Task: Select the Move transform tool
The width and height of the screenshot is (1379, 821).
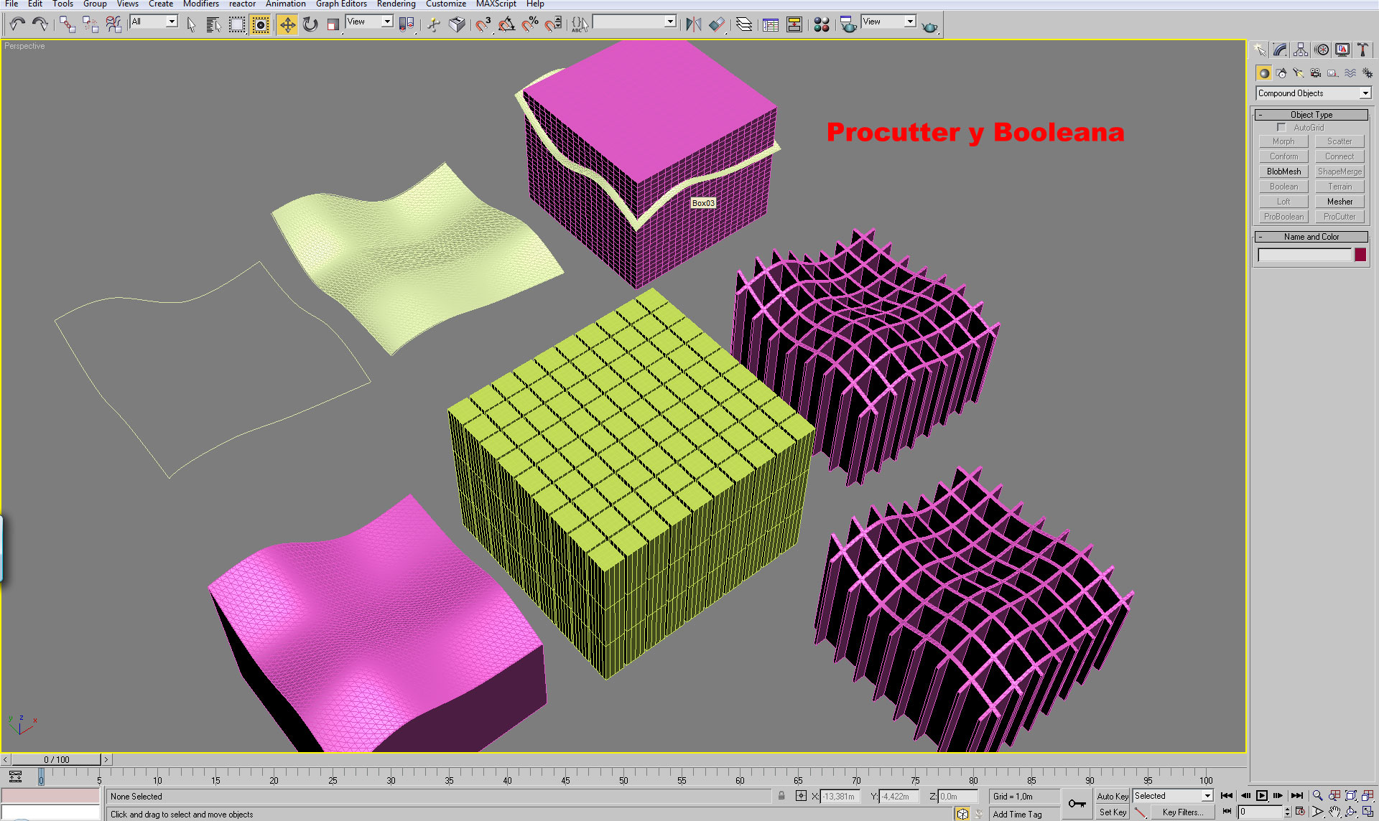Action: (x=287, y=25)
